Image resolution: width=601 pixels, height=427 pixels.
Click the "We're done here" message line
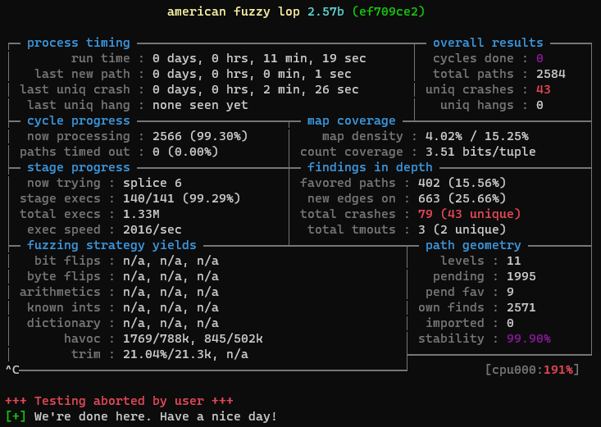[x=156, y=416]
